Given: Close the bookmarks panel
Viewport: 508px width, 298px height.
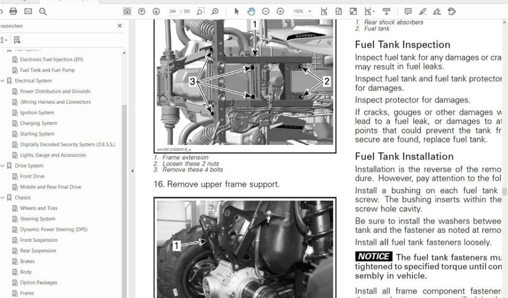Looking at the screenshot, I should point(120,26).
